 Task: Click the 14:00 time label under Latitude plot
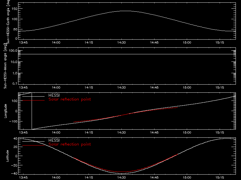pos(56,177)
